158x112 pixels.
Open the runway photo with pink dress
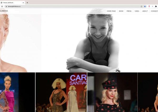click(11, 92)
